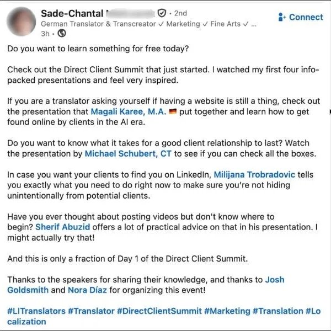The width and height of the screenshot is (331, 331).
Task: Click the add-person icon beside Connect
Action: click(282, 17)
